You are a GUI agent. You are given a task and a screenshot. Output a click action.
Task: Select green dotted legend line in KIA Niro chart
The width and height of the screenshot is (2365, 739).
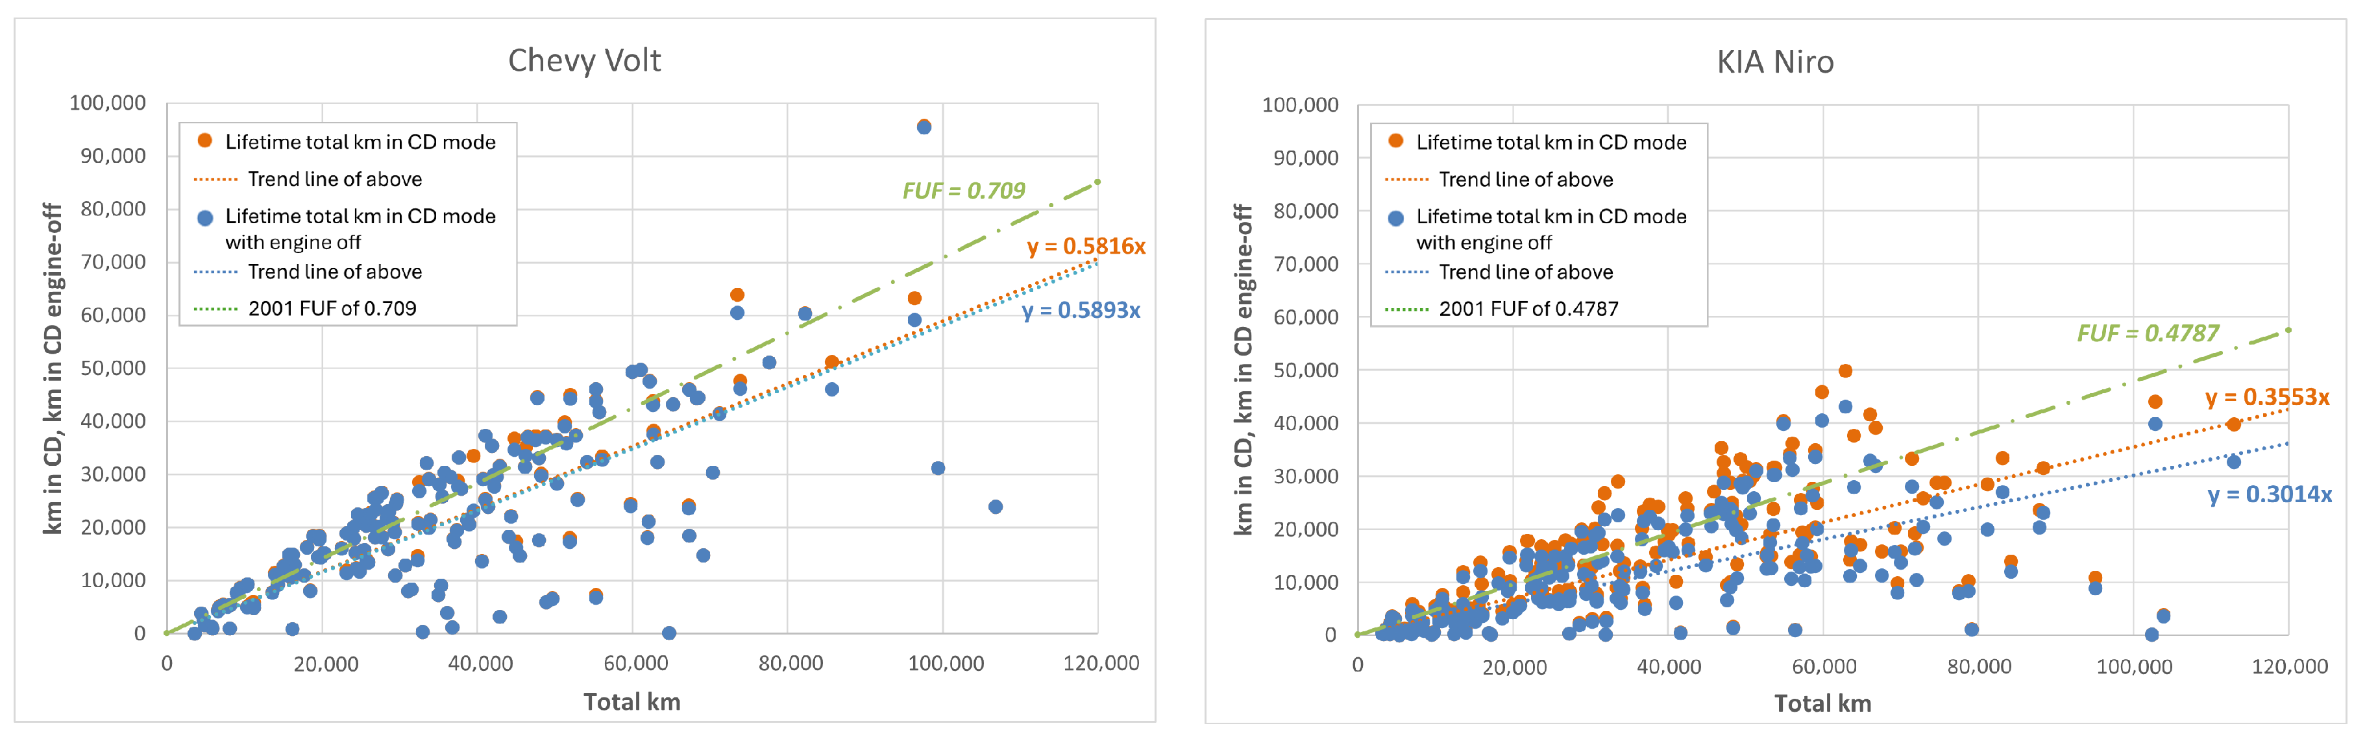click(x=1406, y=308)
